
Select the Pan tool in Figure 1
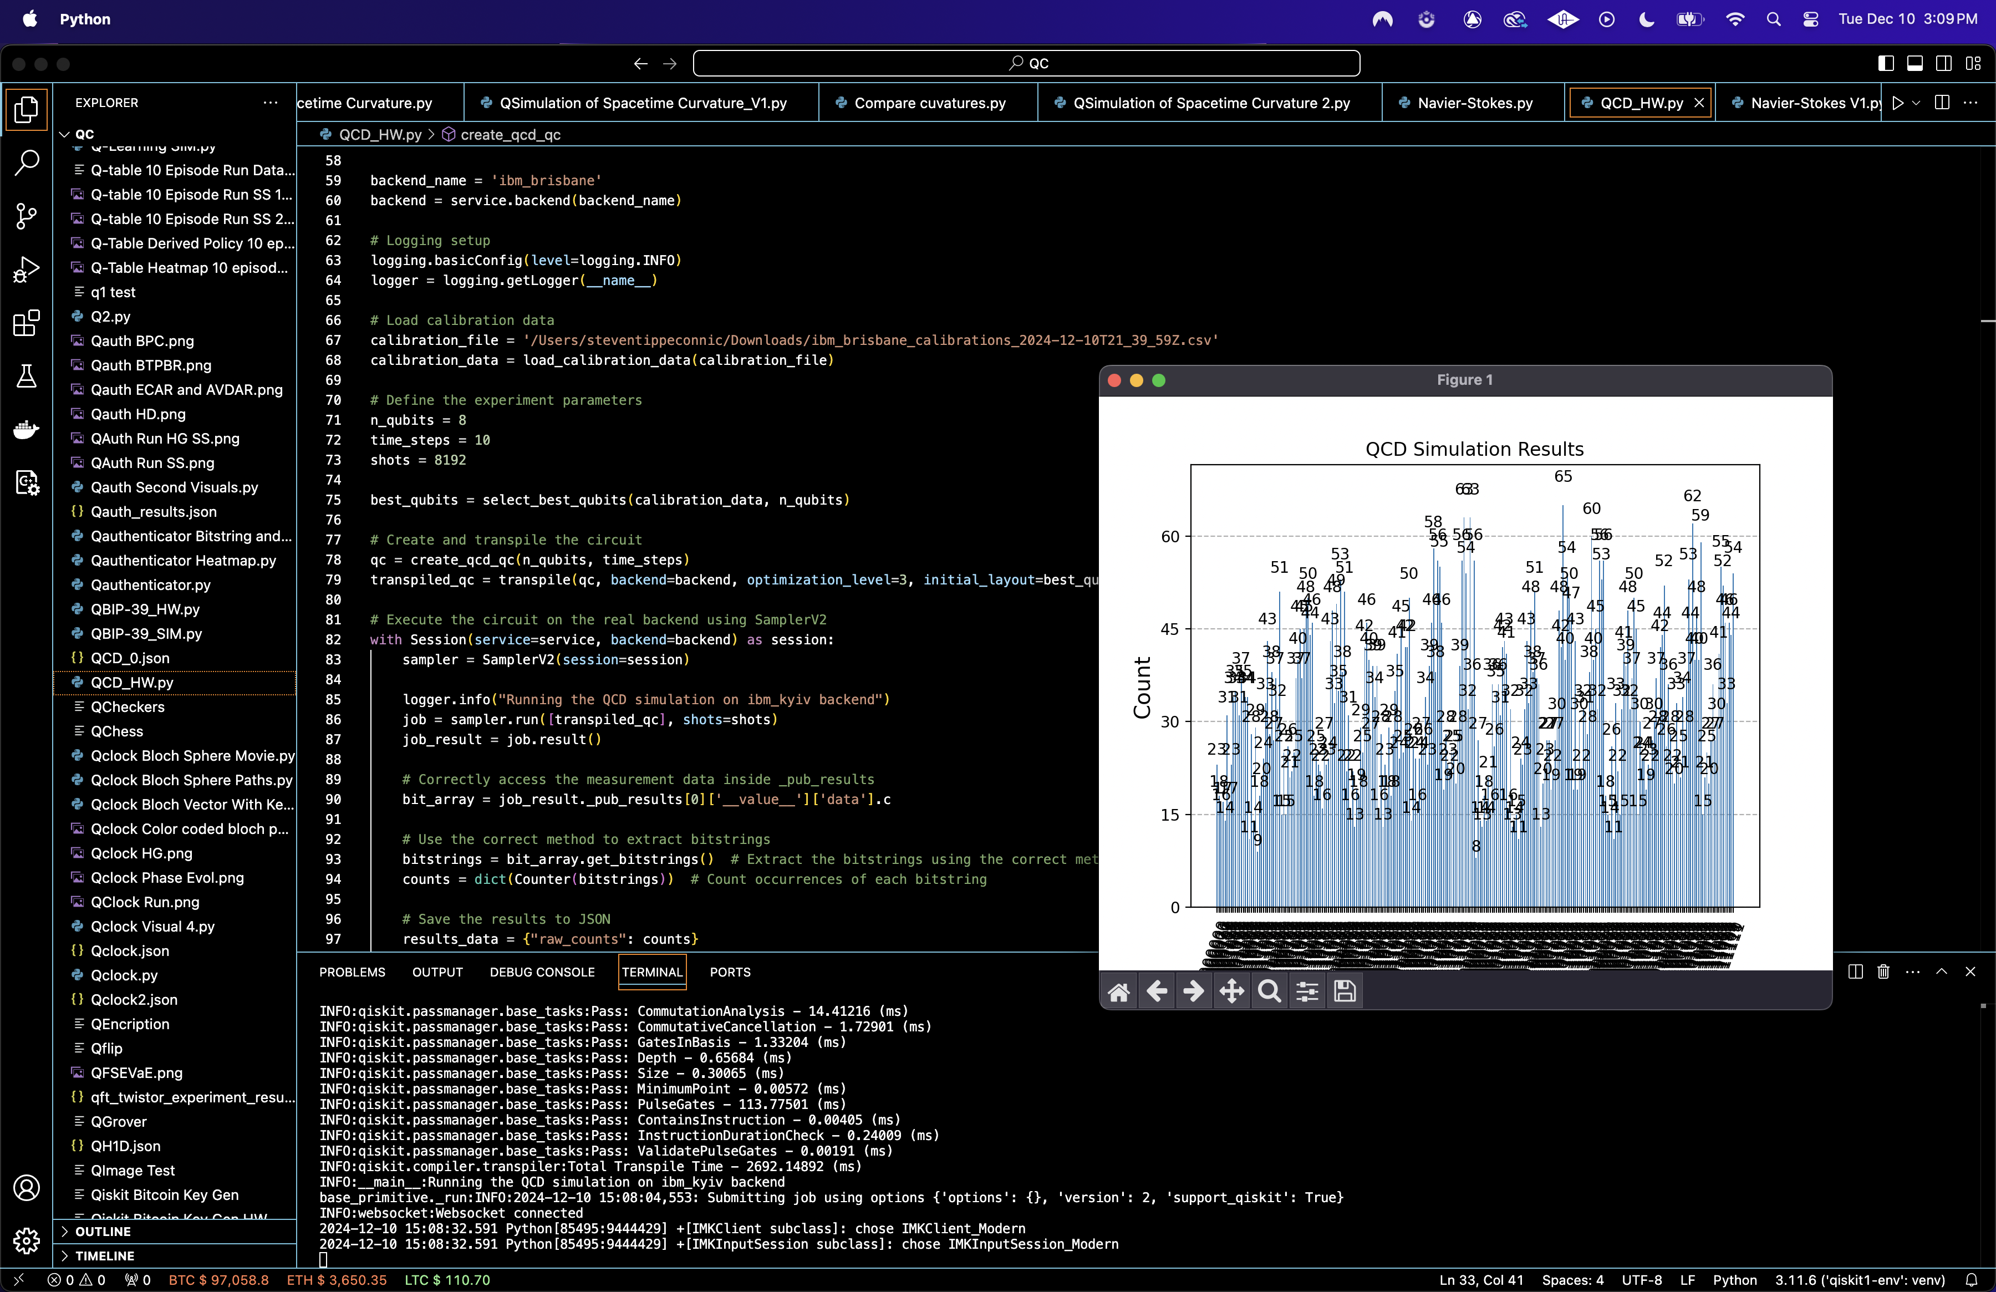1231,991
